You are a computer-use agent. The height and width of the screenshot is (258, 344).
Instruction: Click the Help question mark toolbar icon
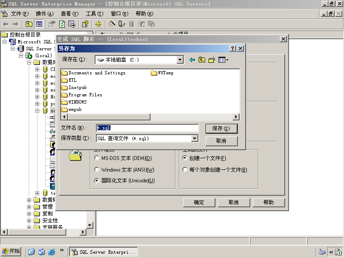coord(85,24)
